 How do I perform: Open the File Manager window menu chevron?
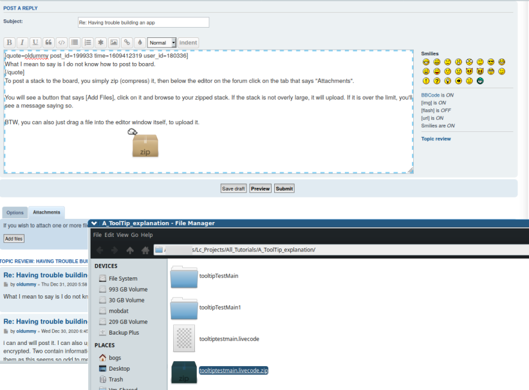click(94, 223)
